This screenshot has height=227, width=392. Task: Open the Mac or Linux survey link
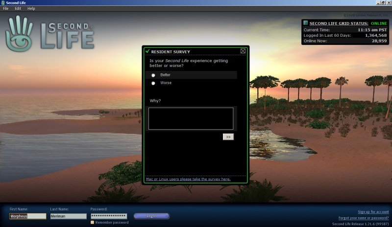click(188, 179)
